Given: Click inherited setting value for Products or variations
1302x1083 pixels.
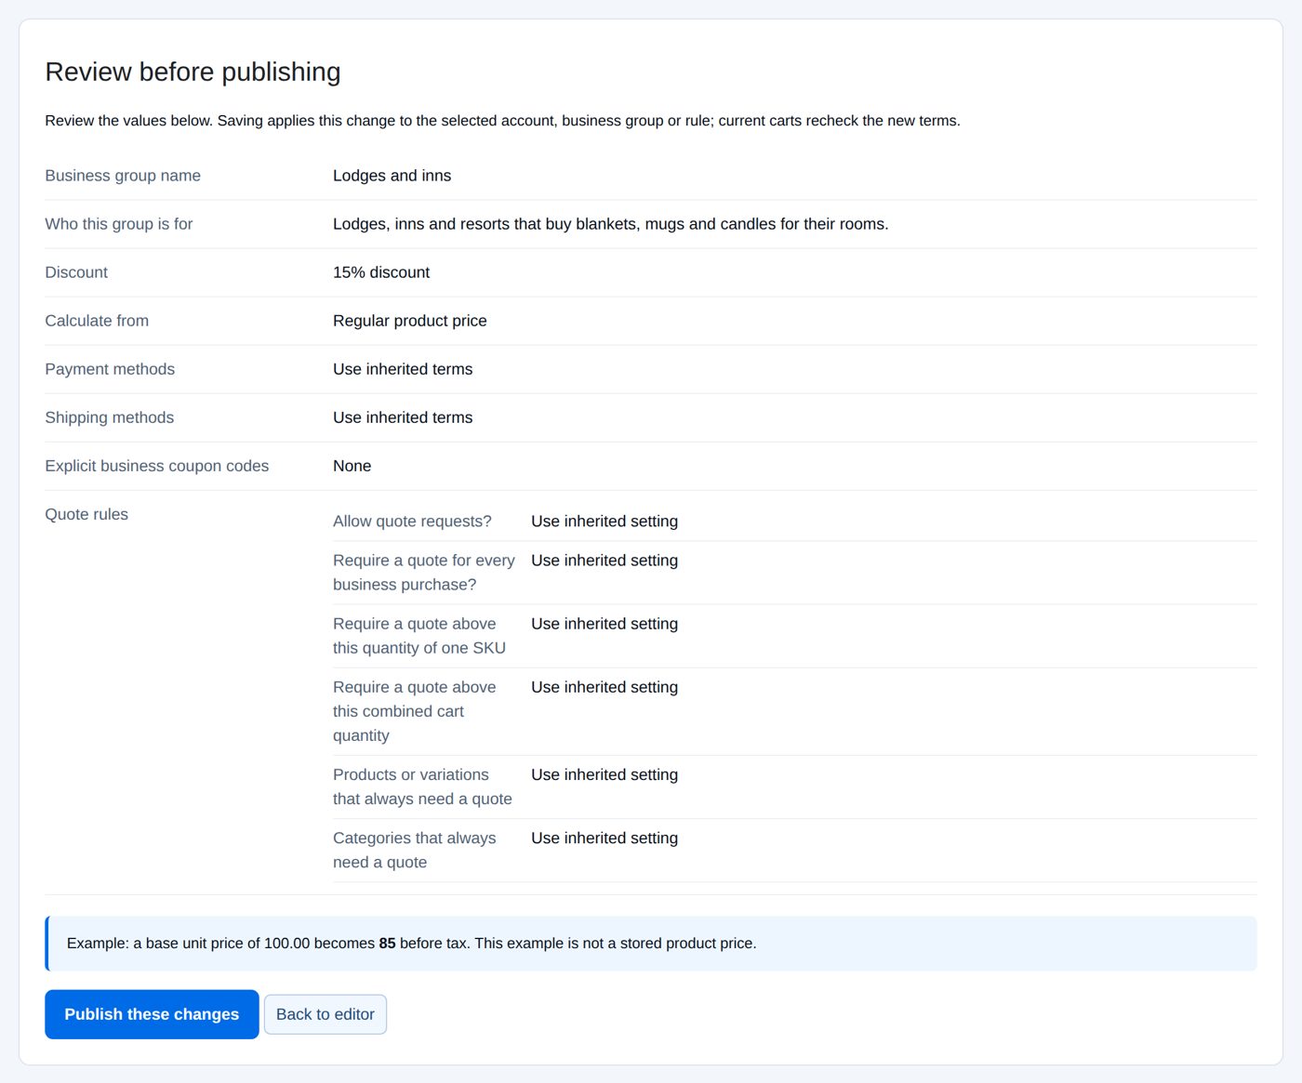Looking at the screenshot, I should pyautogui.click(x=604, y=774).
